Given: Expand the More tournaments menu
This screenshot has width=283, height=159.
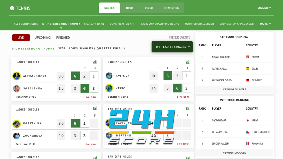Looking at the screenshot, I should tap(265, 24).
